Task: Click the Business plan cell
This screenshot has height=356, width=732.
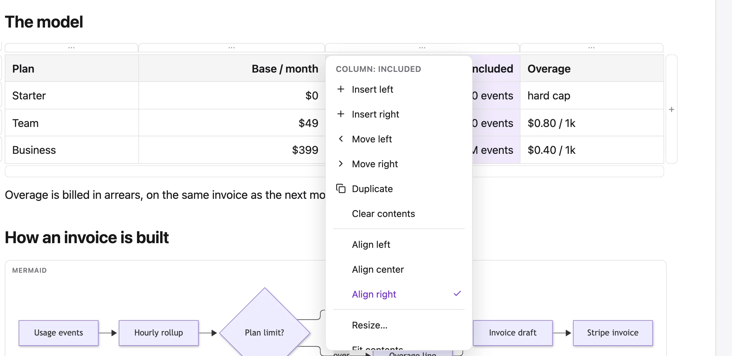Action: click(x=72, y=150)
